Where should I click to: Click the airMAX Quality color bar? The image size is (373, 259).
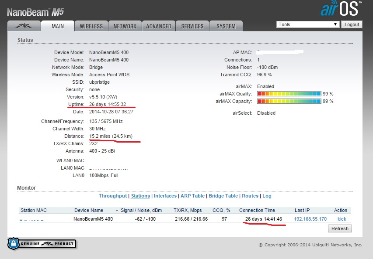coord(289,94)
